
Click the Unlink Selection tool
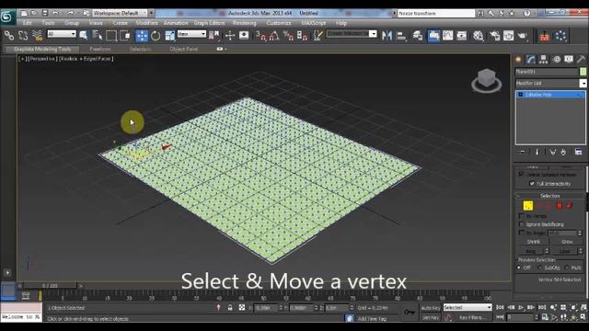pos(23,36)
